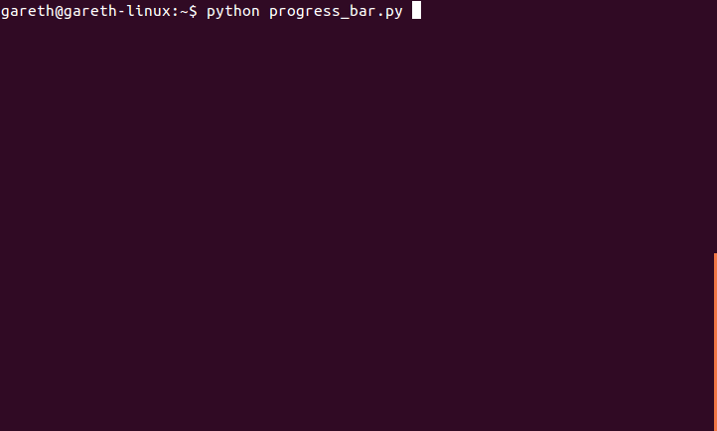Image resolution: width=717 pixels, height=431 pixels.
Task: Click the "$" prompt symbol
Action: [193, 11]
